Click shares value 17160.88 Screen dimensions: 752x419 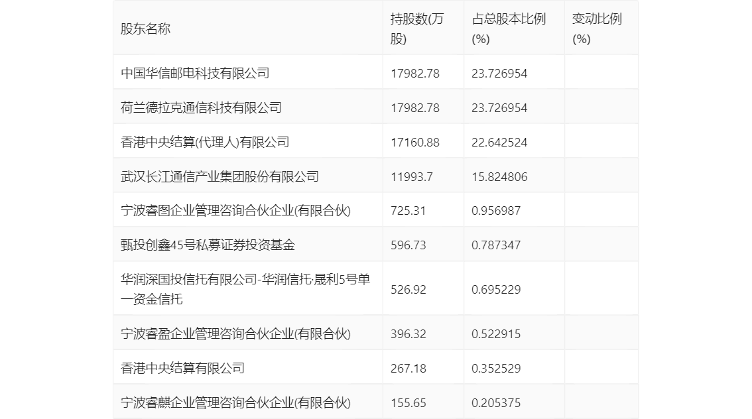415,143
